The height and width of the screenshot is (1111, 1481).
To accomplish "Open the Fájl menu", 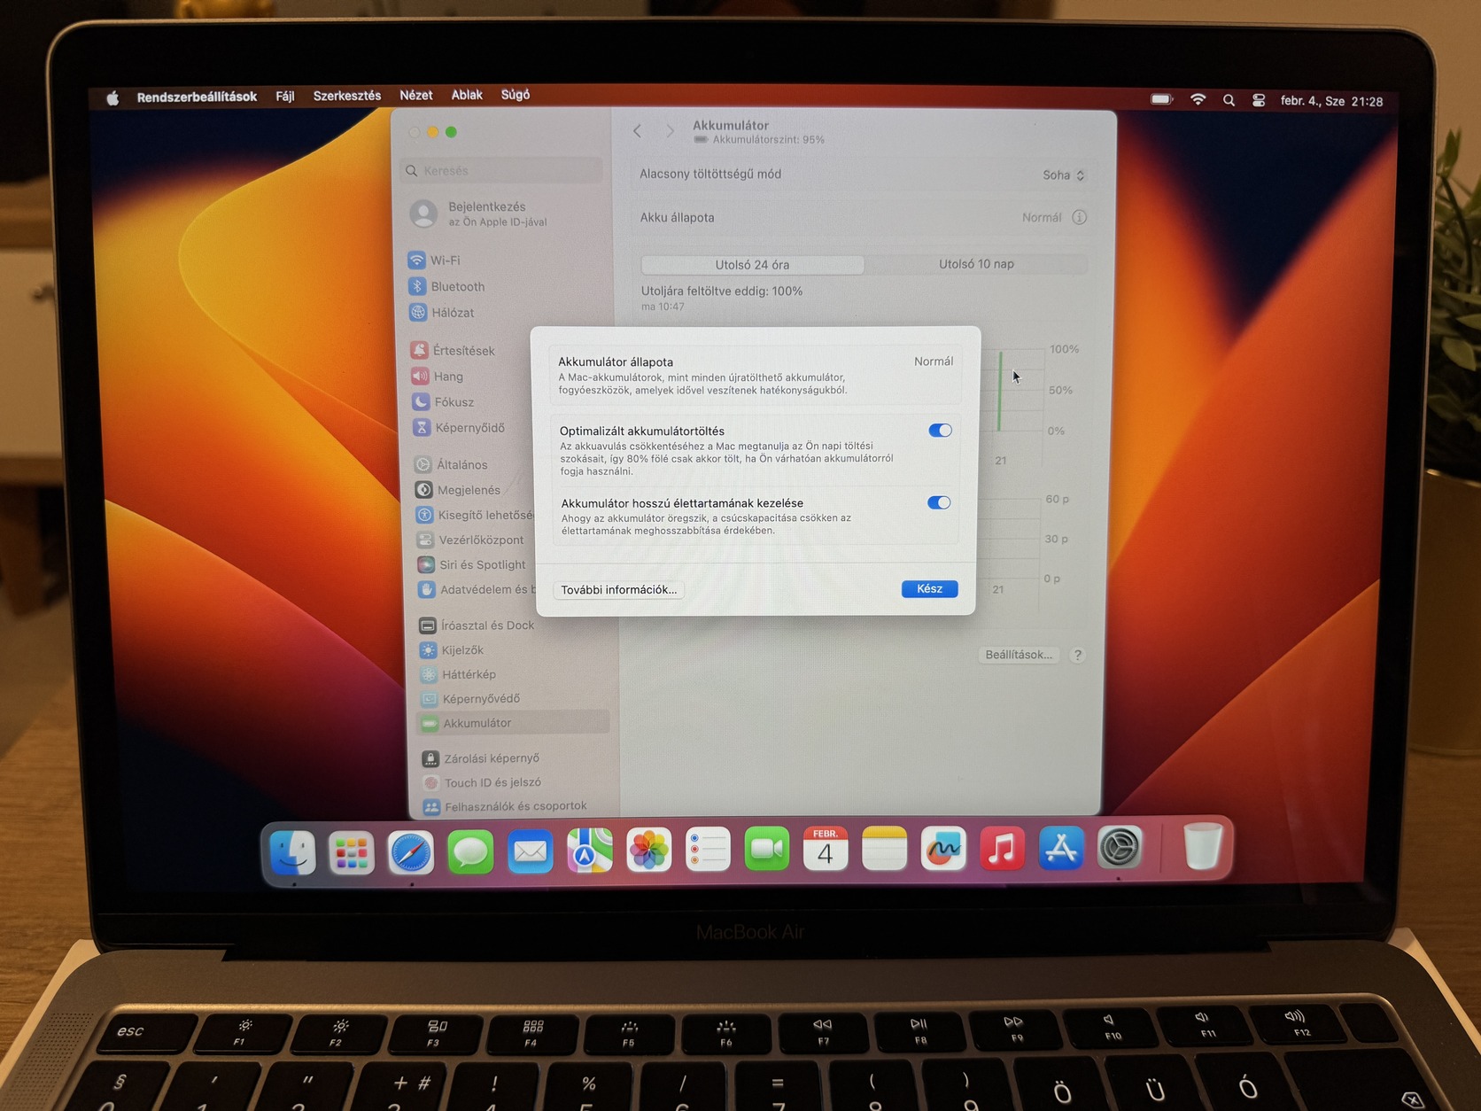I will (x=285, y=96).
